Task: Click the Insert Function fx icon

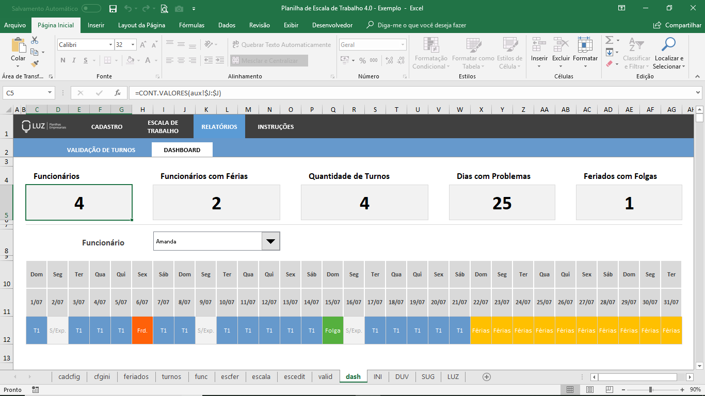Action: pyautogui.click(x=118, y=93)
